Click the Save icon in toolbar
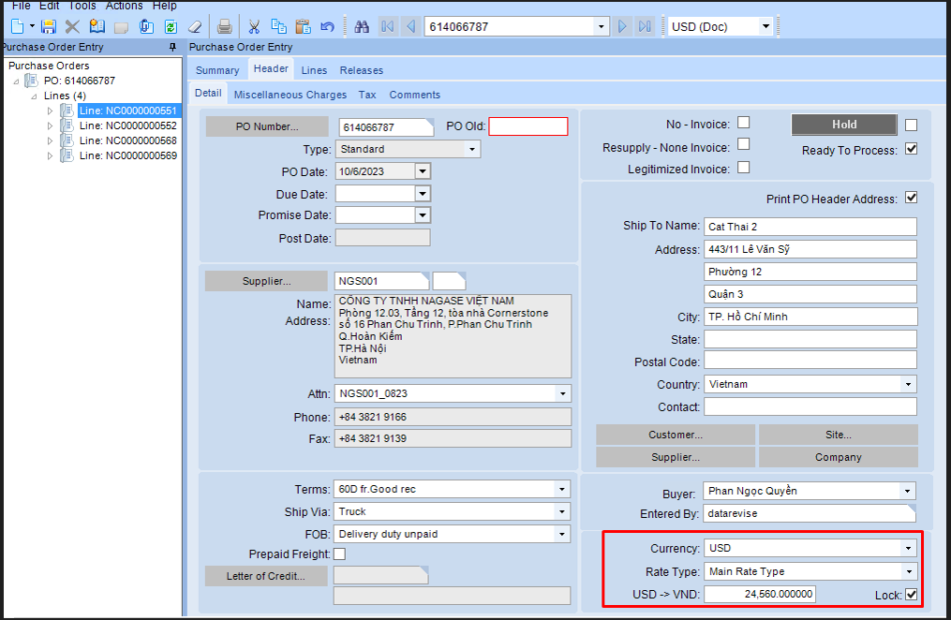 49,26
